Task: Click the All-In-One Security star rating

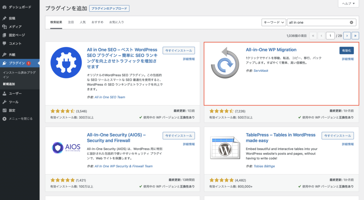Action: 63,180
